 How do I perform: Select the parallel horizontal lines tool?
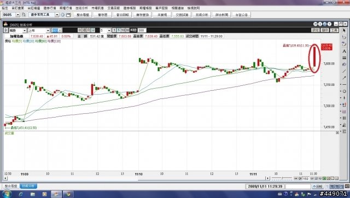344,58
